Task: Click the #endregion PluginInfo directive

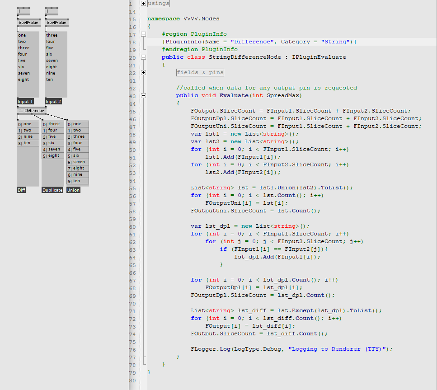Action: pos(200,49)
